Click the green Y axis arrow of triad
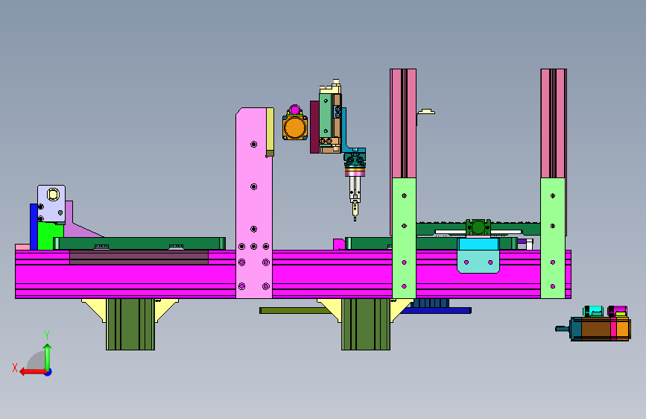Image resolution: width=646 pixels, height=419 pixels. [x=48, y=356]
